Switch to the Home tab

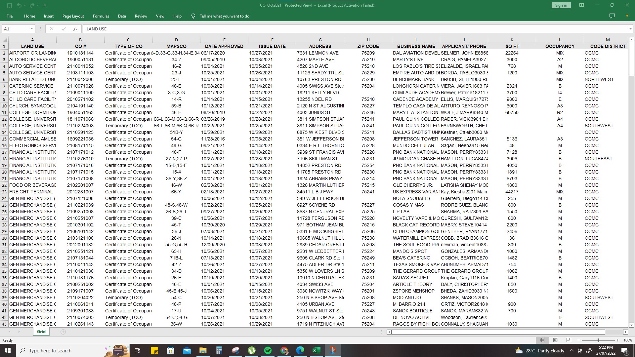click(x=29, y=16)
